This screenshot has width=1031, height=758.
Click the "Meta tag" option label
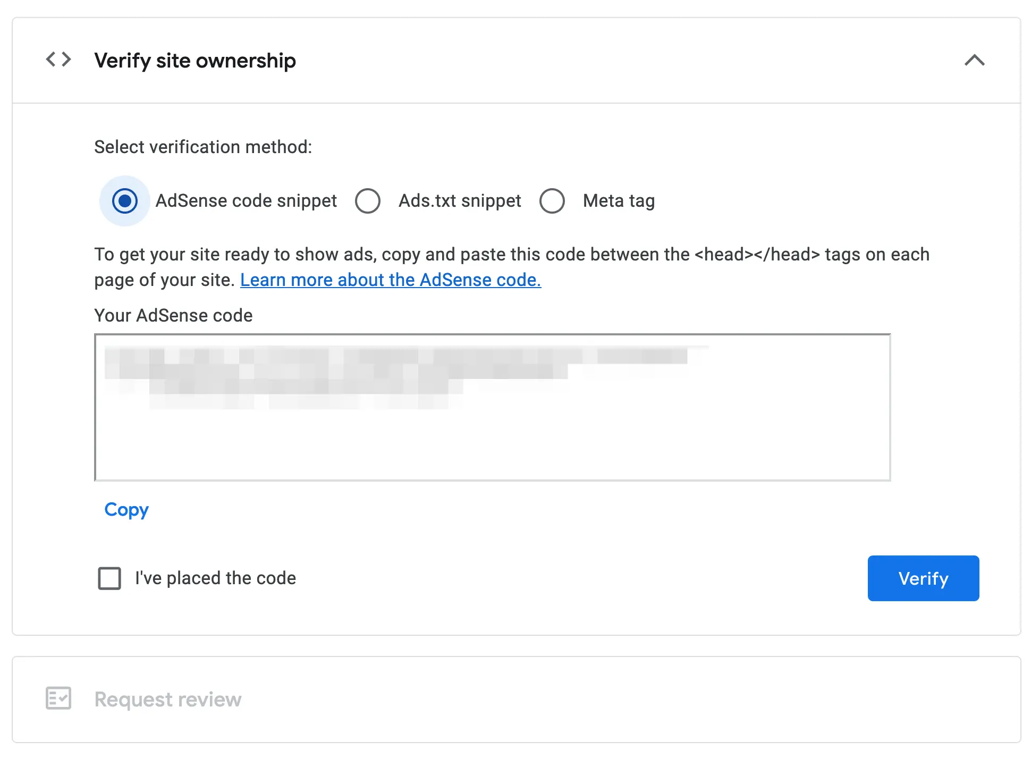click(x=619, y=201)
